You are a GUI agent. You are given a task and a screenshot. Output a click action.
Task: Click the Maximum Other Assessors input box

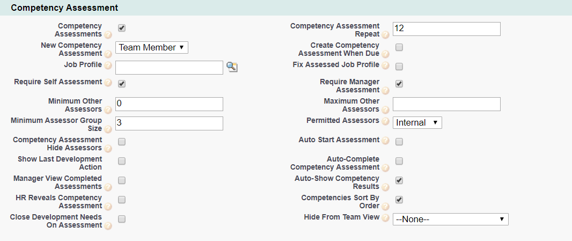(446, 104)
